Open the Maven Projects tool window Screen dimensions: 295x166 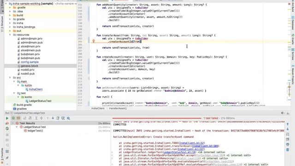coord(293,75)
